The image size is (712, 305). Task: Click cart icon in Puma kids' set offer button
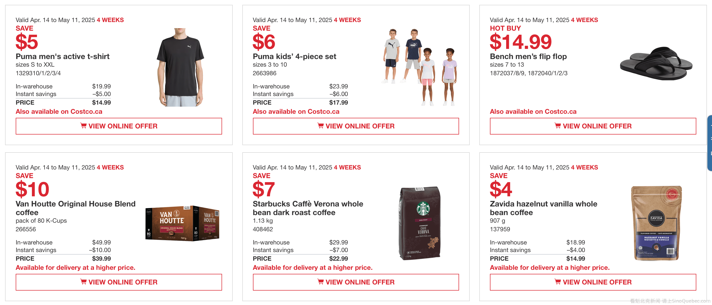point(320,126)
